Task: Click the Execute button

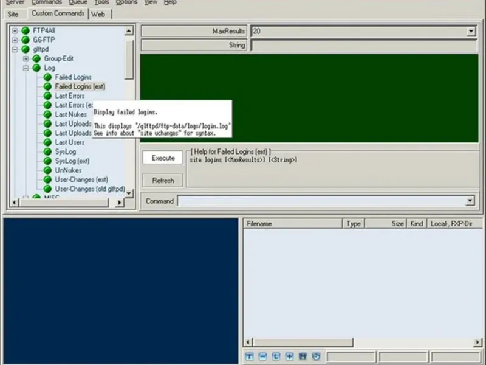Action: pyautogui.click(x=163, y=158)
